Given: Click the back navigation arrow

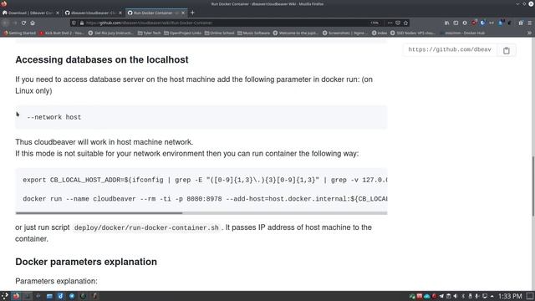Looking at the screenshot, I should coord(6,23).
